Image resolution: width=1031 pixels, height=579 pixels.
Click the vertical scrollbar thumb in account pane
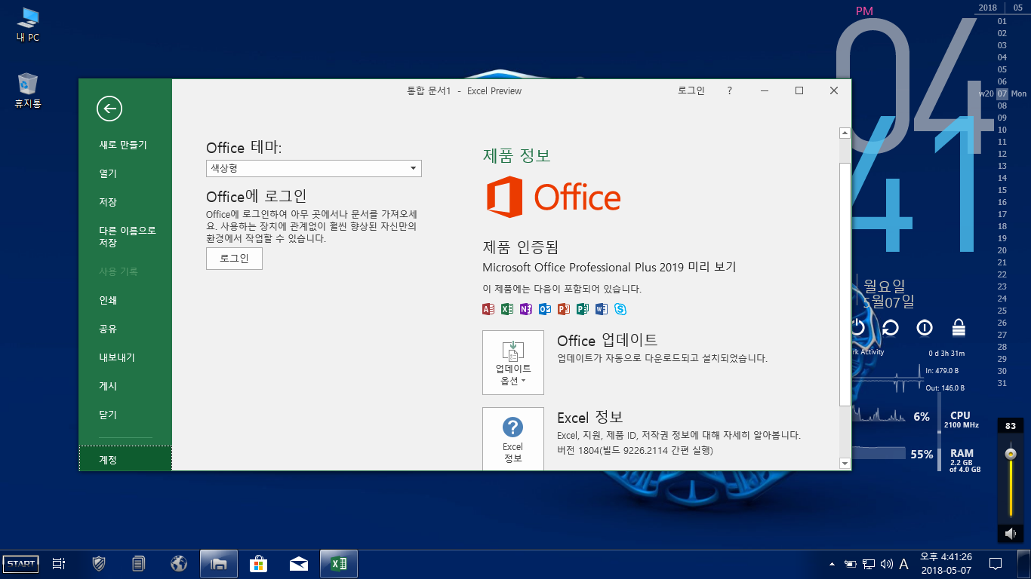click(x=845, y=284)
